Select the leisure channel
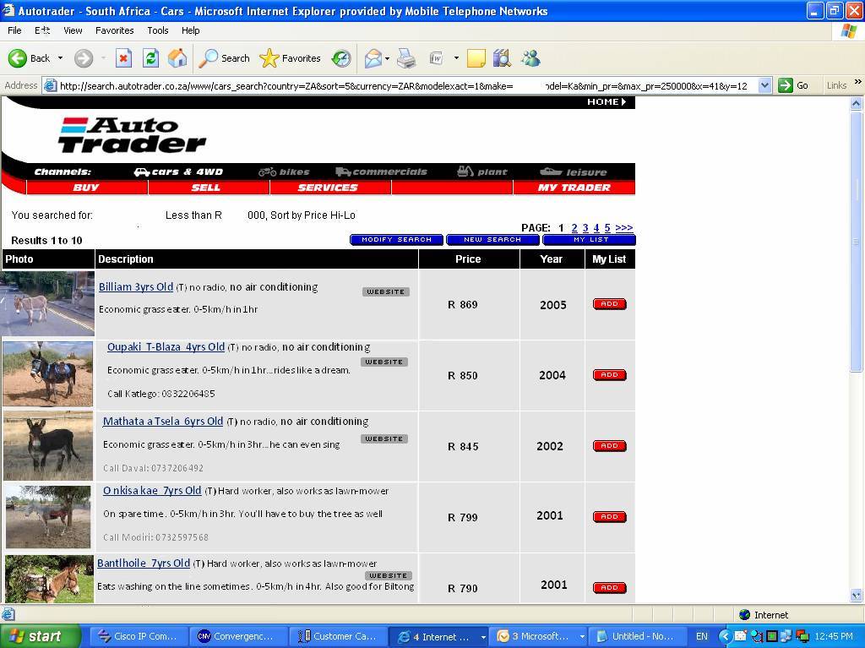The image size is (865, 648). (x=574, y=172)
